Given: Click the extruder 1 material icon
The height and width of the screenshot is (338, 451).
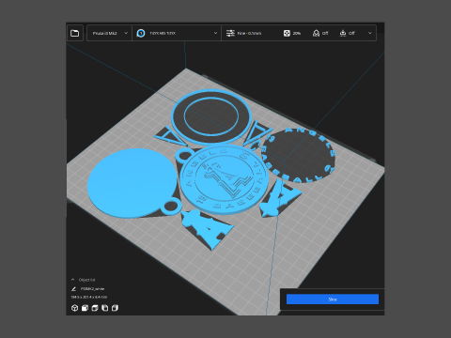Looking at the screenshot, I should point(141,33).
